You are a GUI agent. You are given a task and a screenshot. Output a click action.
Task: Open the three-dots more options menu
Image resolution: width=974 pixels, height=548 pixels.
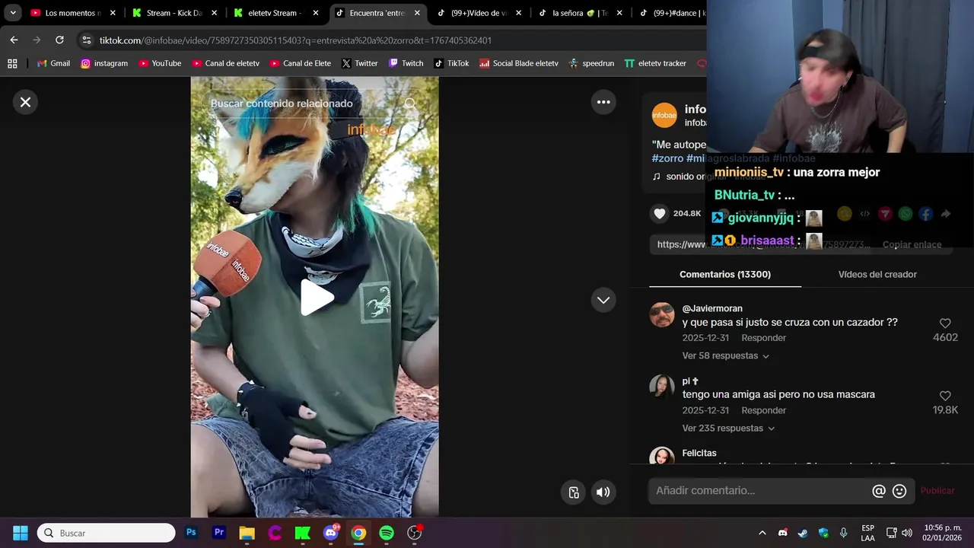603,102
